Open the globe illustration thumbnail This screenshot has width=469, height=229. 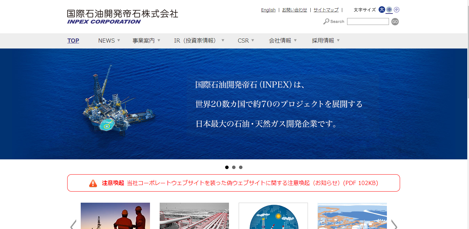point(273,216)
